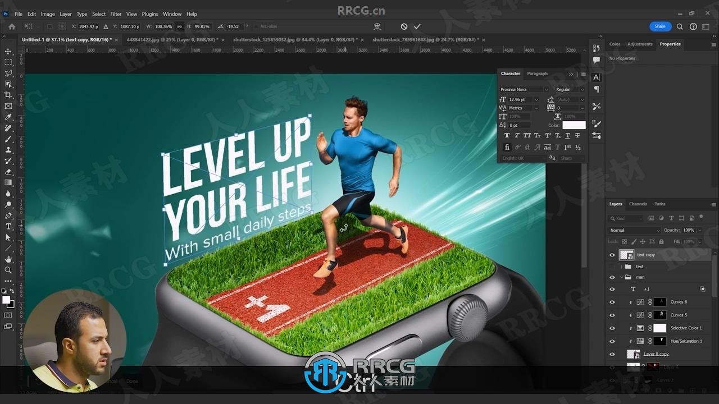This screenshot has width=719, height=404.
Task: Hide the Layer 0 copy layer
Action: [612, 354]
